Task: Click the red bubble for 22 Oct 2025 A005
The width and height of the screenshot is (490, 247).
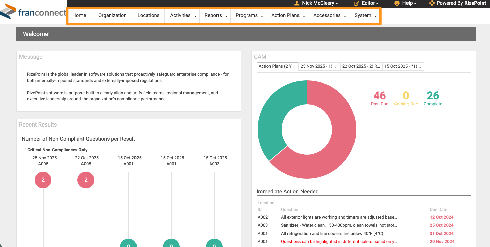Action: click(x=86, y=180)
